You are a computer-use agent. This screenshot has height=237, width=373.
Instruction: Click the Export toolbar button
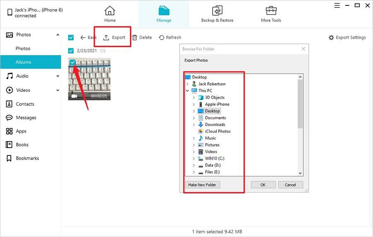[x=114, y=38]
